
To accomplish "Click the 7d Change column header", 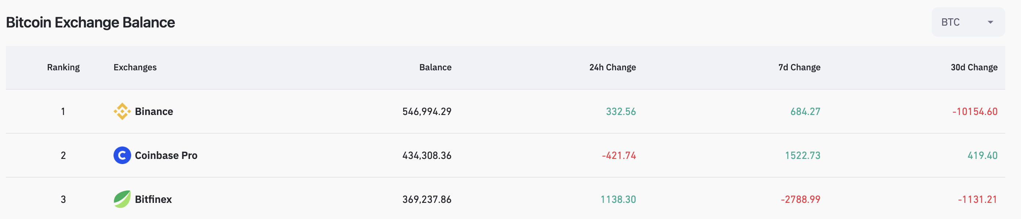I will pyautogui.click(x=799, y=68).
